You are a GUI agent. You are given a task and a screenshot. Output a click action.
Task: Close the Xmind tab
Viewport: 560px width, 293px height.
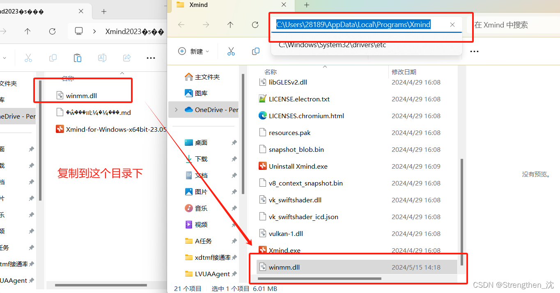[x=283, y=5]
